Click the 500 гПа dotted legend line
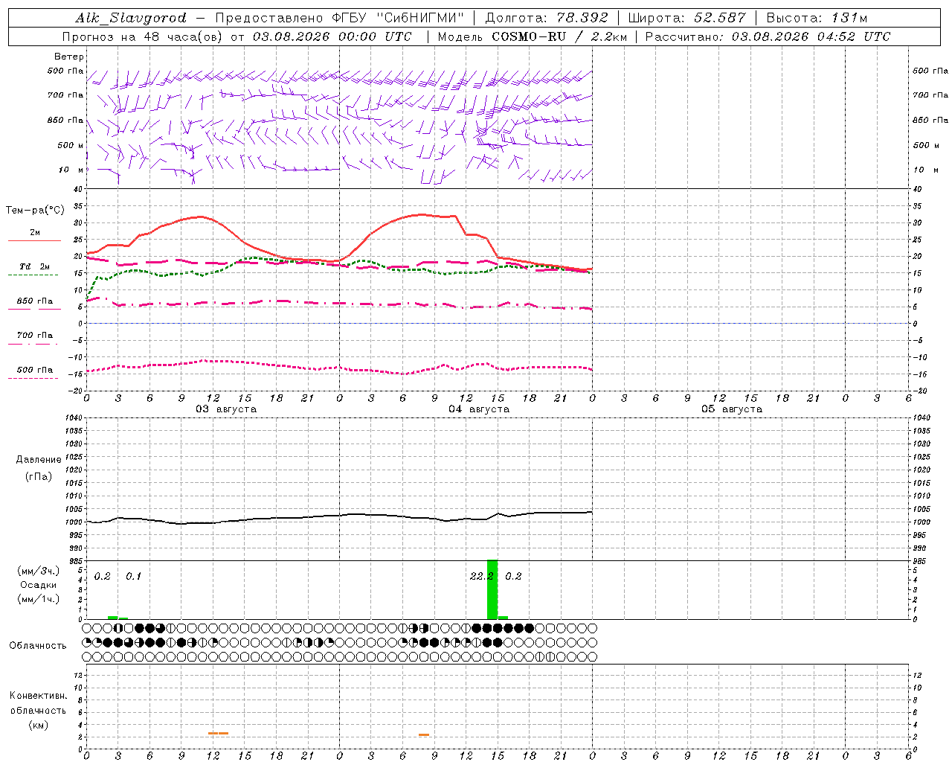952x762 pixels. (33, 379)
